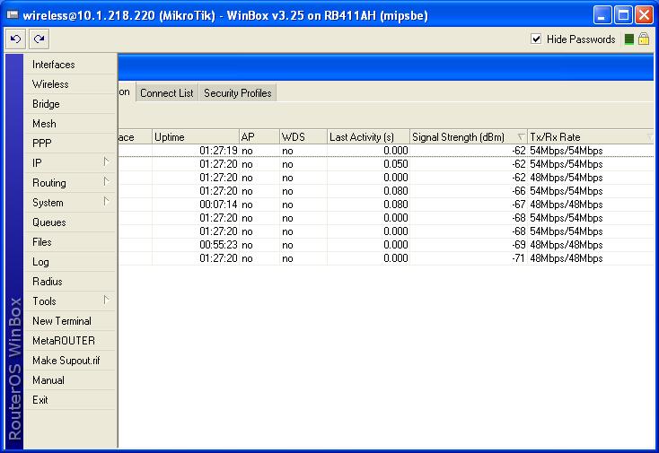Sort by the Uptime column header
This screenshot has height=453, width=659.
[196, 137]
